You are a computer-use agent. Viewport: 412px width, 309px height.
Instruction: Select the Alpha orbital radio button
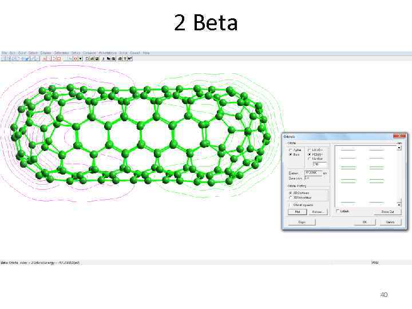pyautogui.click(x=295, y=150)
